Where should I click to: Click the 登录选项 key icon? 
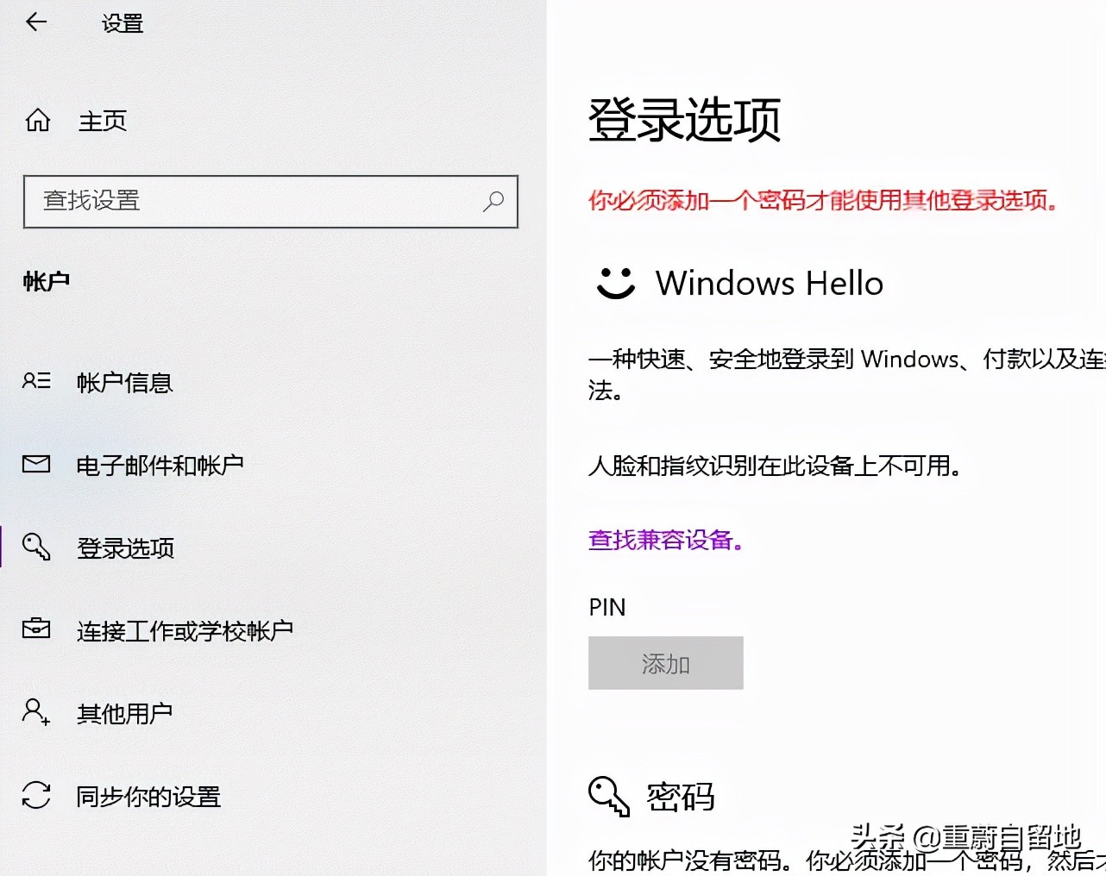click(35, 546)
